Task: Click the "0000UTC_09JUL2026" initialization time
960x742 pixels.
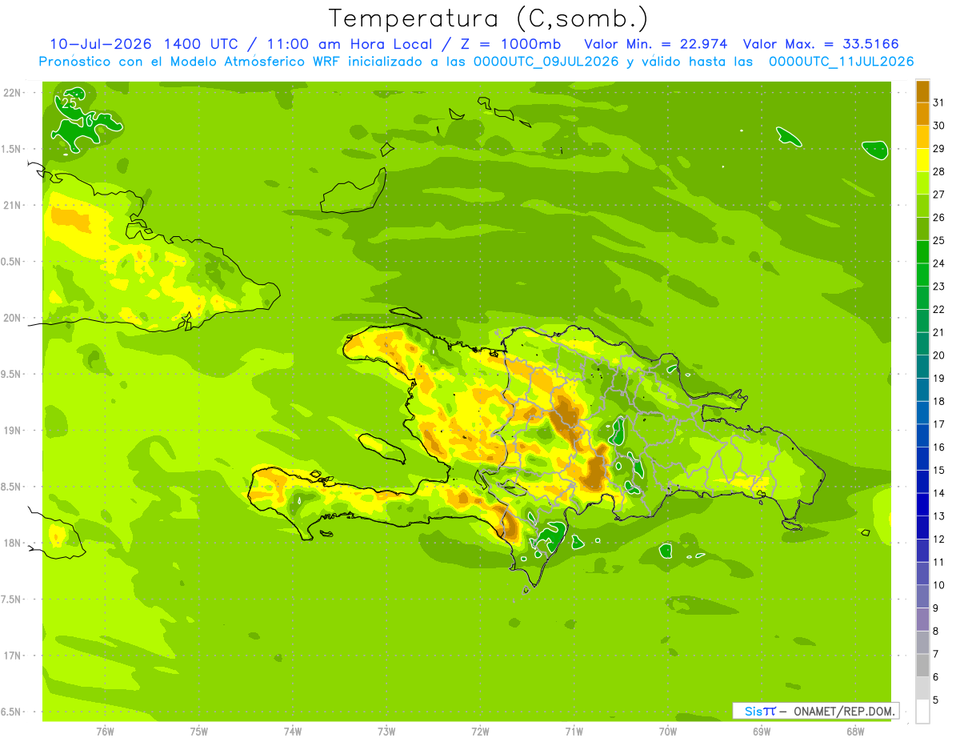Action: pyautogui.click(x=546, y=62)
